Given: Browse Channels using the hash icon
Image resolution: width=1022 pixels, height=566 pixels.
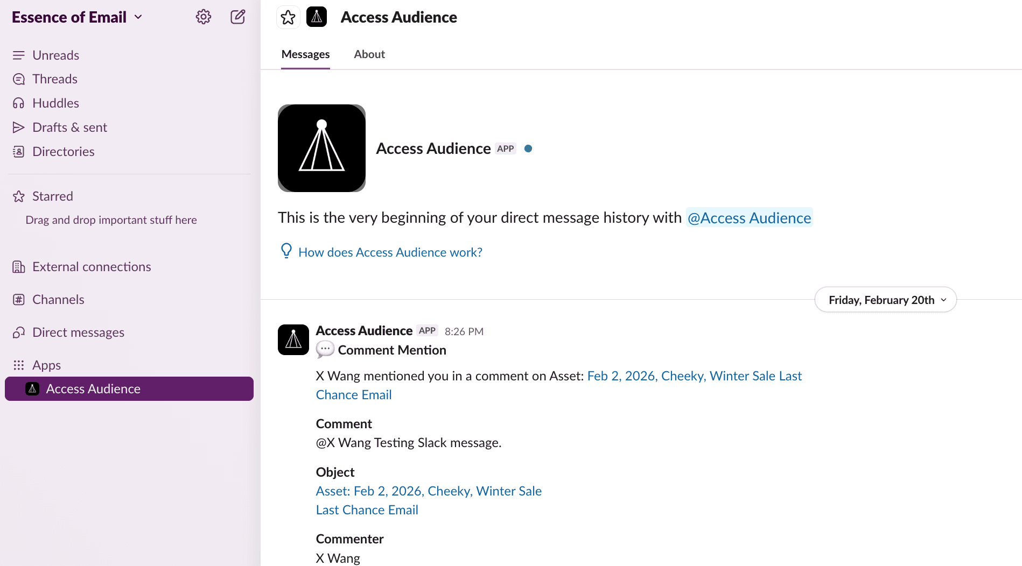Looking at the screenshot, I should pyautogui.click(x=19, y=299).
